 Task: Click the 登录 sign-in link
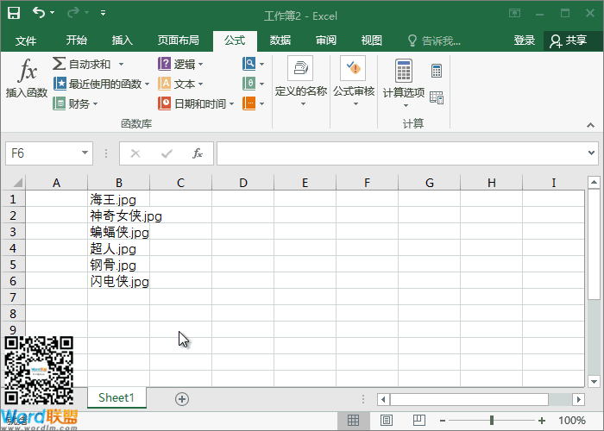tap(524, 41)
